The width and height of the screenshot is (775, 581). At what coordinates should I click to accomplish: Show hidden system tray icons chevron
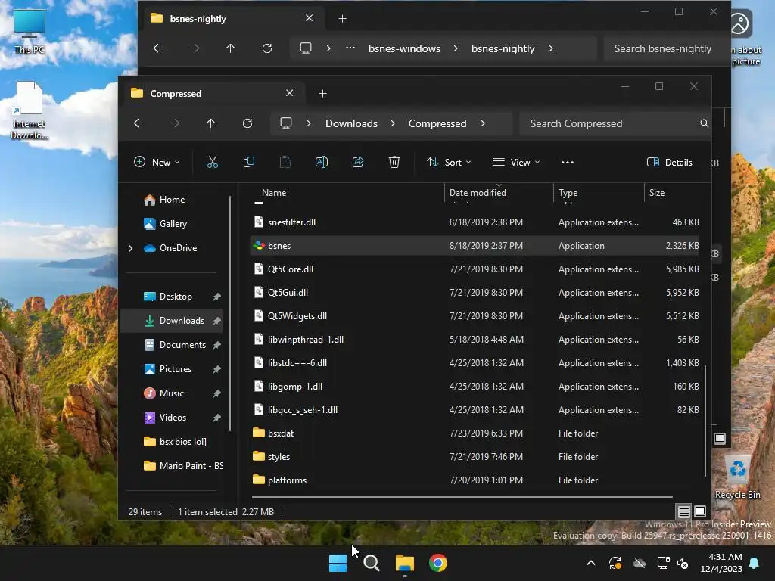591,563
